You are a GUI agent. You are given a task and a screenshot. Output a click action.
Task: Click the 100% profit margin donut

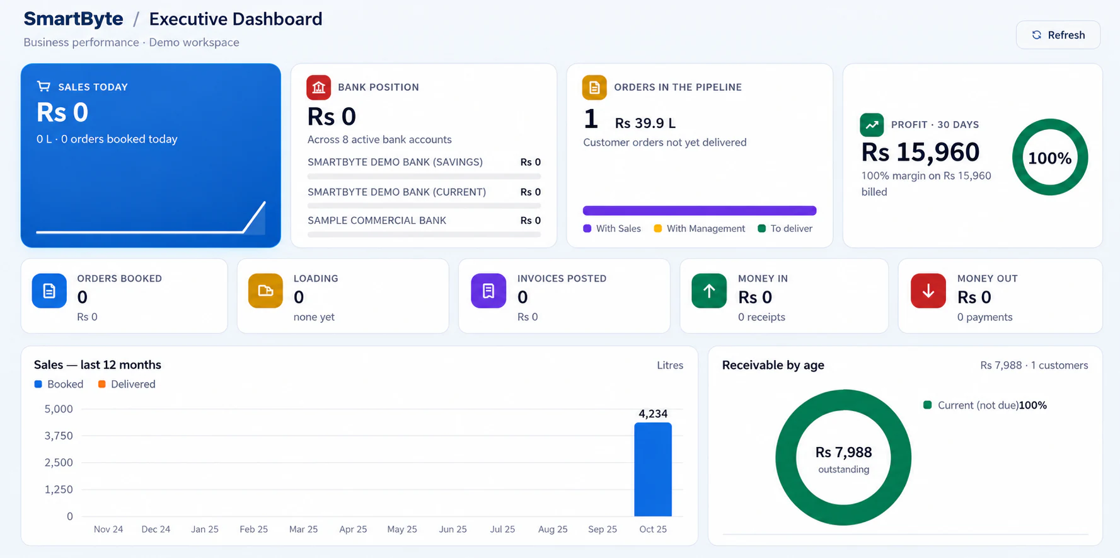1050,158
